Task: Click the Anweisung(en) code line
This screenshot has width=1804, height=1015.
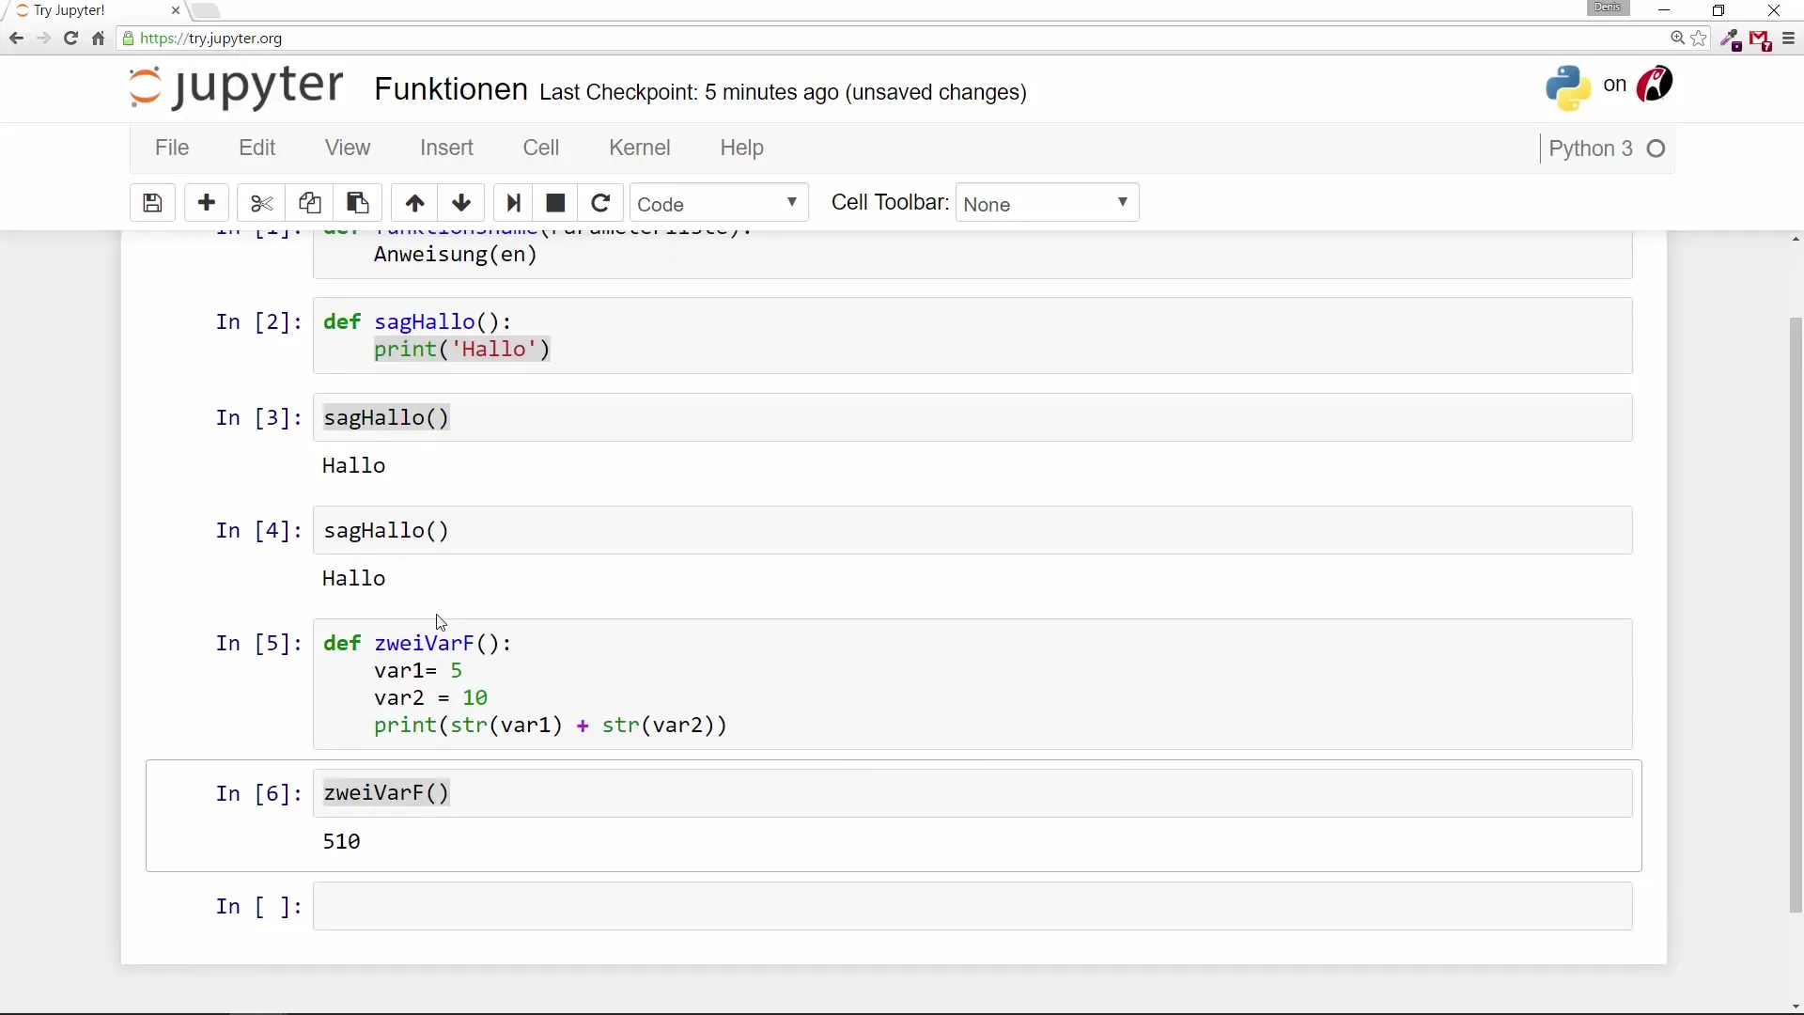Action: coord(456,255)
